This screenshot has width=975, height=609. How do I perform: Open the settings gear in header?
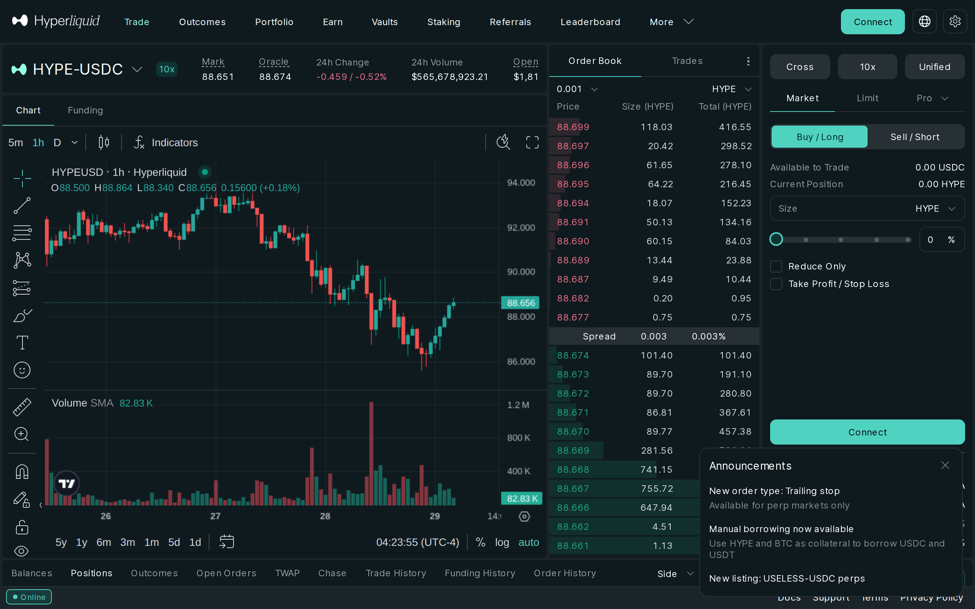pos(955,22)
